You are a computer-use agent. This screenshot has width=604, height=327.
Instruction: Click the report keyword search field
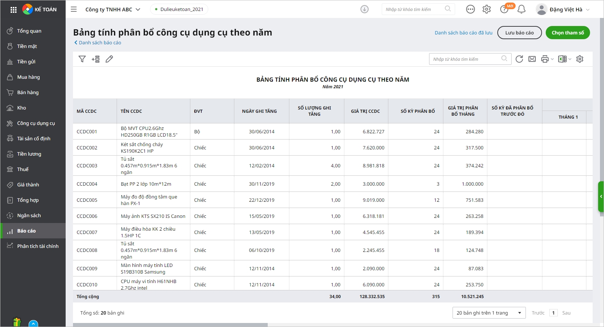(466, 59)
